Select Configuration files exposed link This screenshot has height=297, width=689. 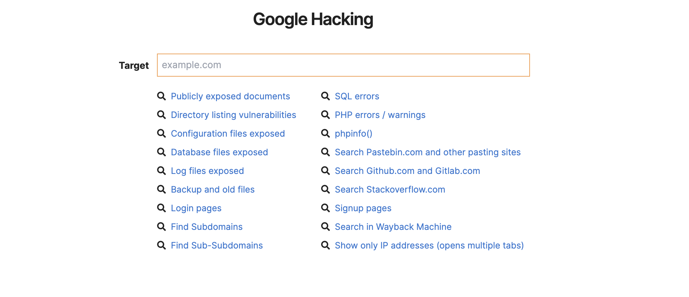point(228,134)
